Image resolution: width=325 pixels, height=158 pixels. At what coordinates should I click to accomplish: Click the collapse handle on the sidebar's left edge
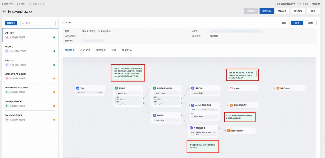pyautogui.click(x=1, y=79)
